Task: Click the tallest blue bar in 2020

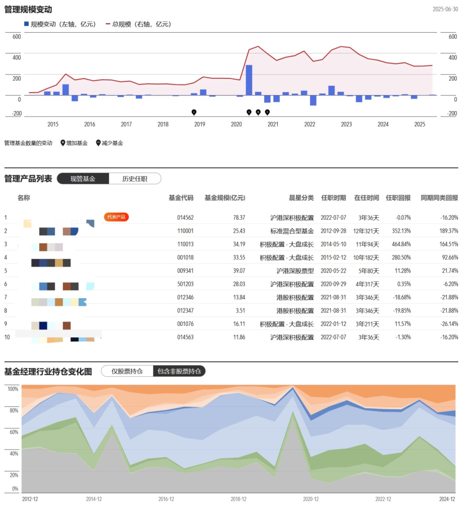Action: coord(249,80)
